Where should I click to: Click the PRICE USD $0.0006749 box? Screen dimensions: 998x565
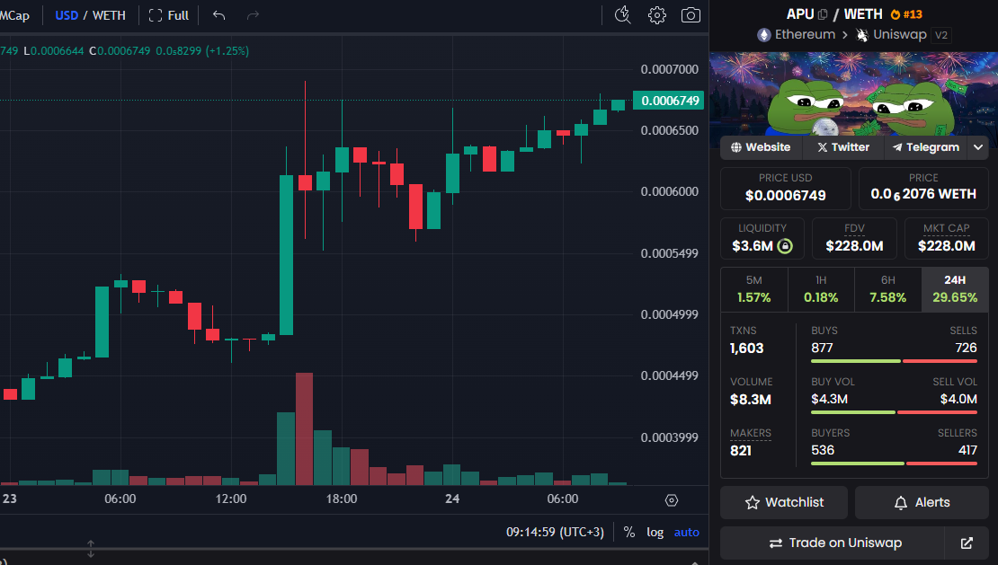(x=786, y=188)
